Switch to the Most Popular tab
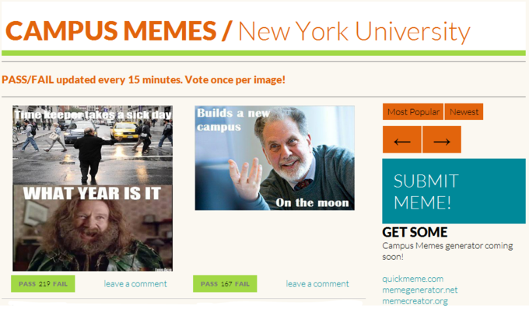This screenshot has height=316, width=529. [x=413, y=112]
